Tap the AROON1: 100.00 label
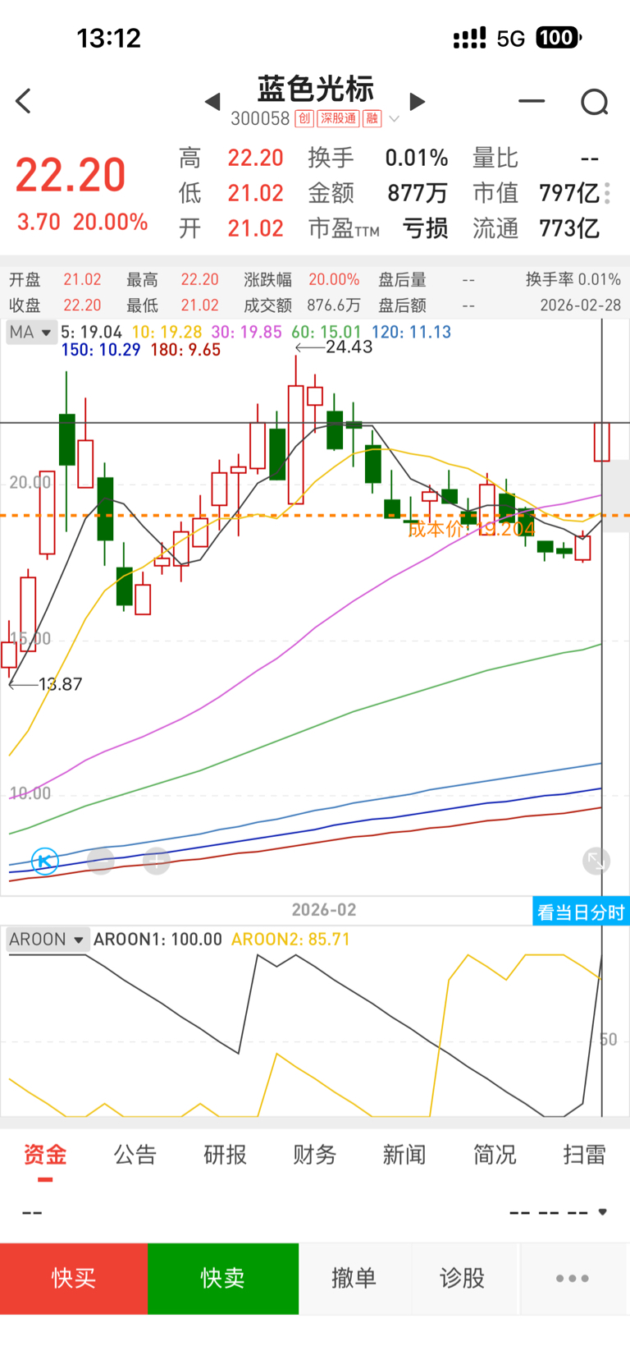This screenshot has width=630, height=1365. (157, 939)
